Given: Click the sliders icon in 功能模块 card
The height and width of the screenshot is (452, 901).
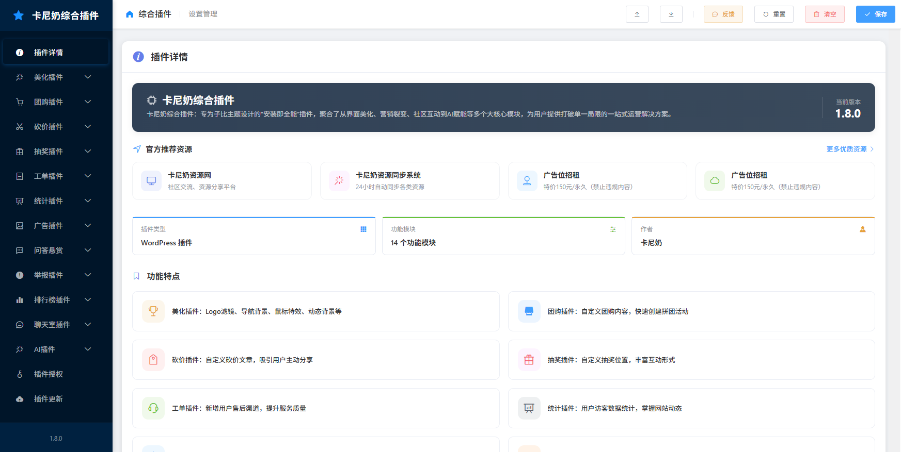Looking at the screenshot, I should click(613, 229).
